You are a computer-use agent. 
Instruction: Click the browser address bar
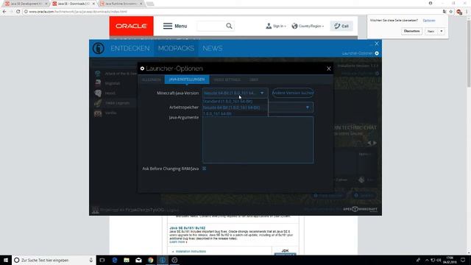[x=231, y=12]
